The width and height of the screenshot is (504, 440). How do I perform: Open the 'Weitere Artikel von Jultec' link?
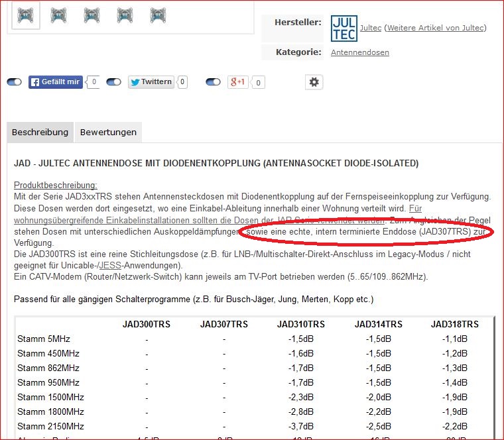(x=435, y=28)
